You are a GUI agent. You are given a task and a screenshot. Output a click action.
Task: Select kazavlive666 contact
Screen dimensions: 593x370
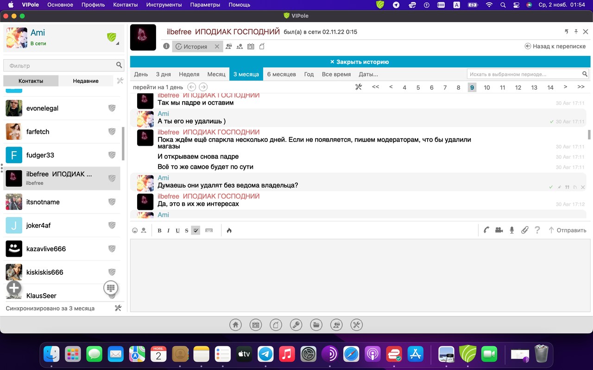click(62, 249)
